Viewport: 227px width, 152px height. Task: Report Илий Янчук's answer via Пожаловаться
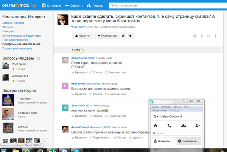pyautogui.click(x=115, y=94)
